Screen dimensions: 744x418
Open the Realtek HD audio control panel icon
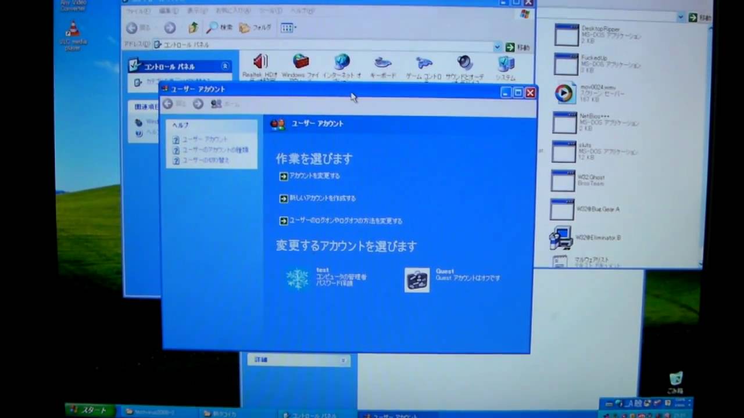[x=260, y=62]
